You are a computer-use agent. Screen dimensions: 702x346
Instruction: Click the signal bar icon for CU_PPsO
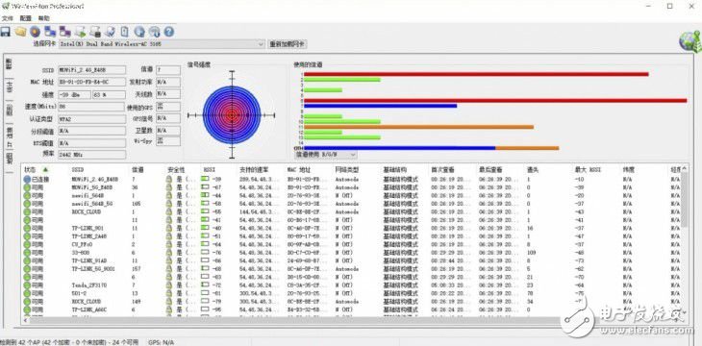coord(205,244)
